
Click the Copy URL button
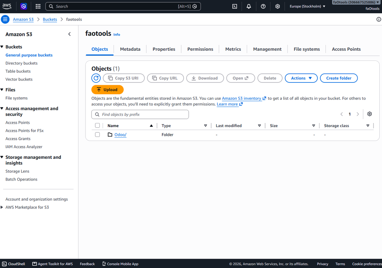[x=165, y=78]
